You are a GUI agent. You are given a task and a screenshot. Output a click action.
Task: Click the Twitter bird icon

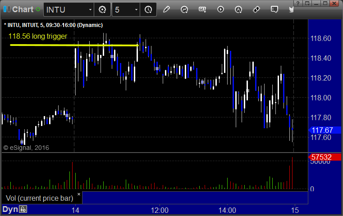291,9
